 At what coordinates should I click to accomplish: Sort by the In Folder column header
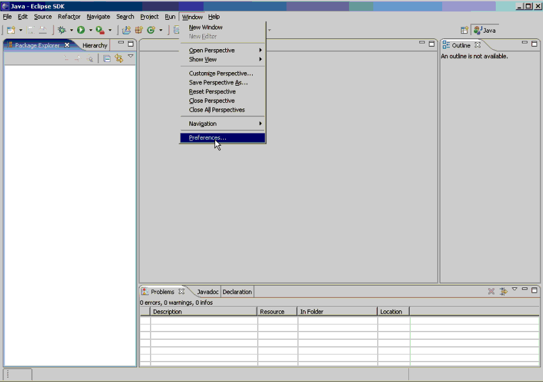(338, 312)
